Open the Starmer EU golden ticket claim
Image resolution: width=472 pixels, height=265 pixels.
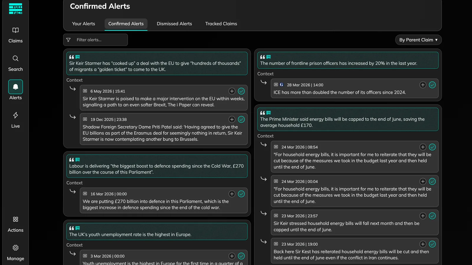[x=157, y=64]
